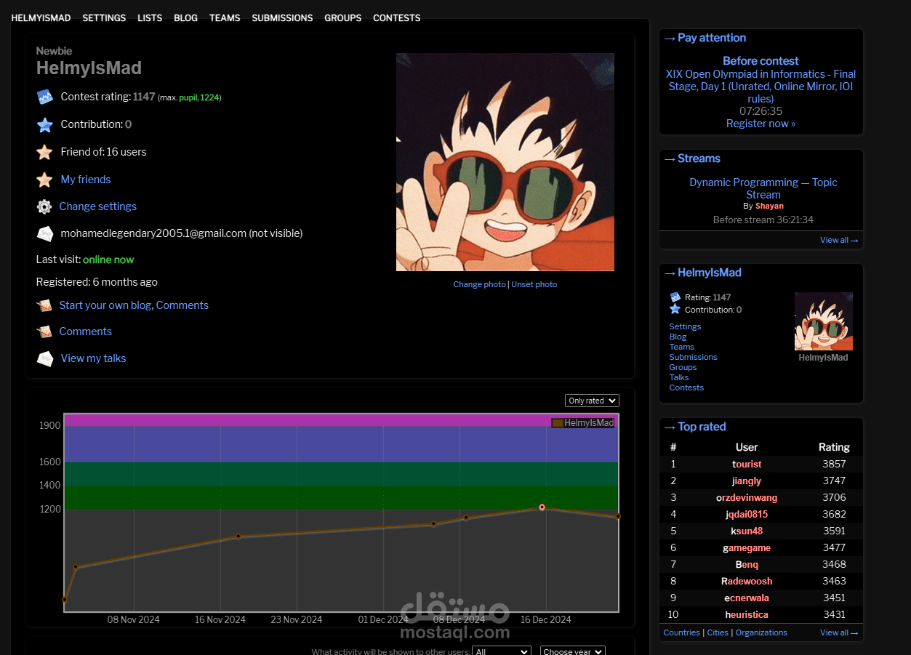The width and height of the screenshot is (911, 655).
Task: Open ecnerwala's profile in Top rated
Action: [x=747, y=598]
